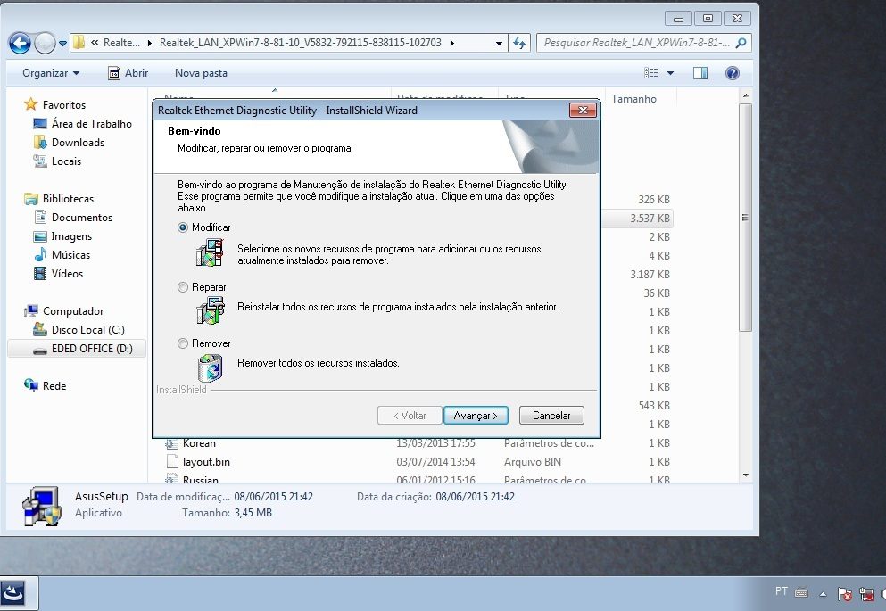
Task: Click the Modificar option's installer icon
Action: (x=210, y=252)
